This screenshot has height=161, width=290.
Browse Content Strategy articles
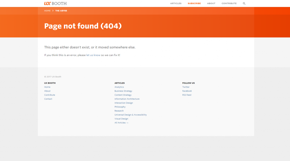[x=123, y=95]
